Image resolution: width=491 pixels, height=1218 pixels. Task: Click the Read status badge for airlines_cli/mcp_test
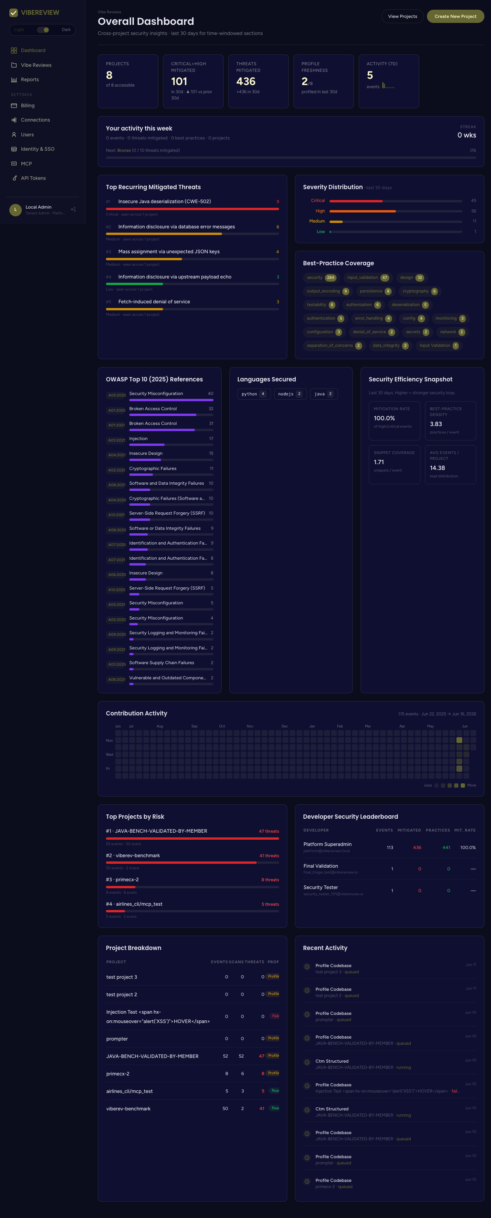click(x=274, y=1091)
